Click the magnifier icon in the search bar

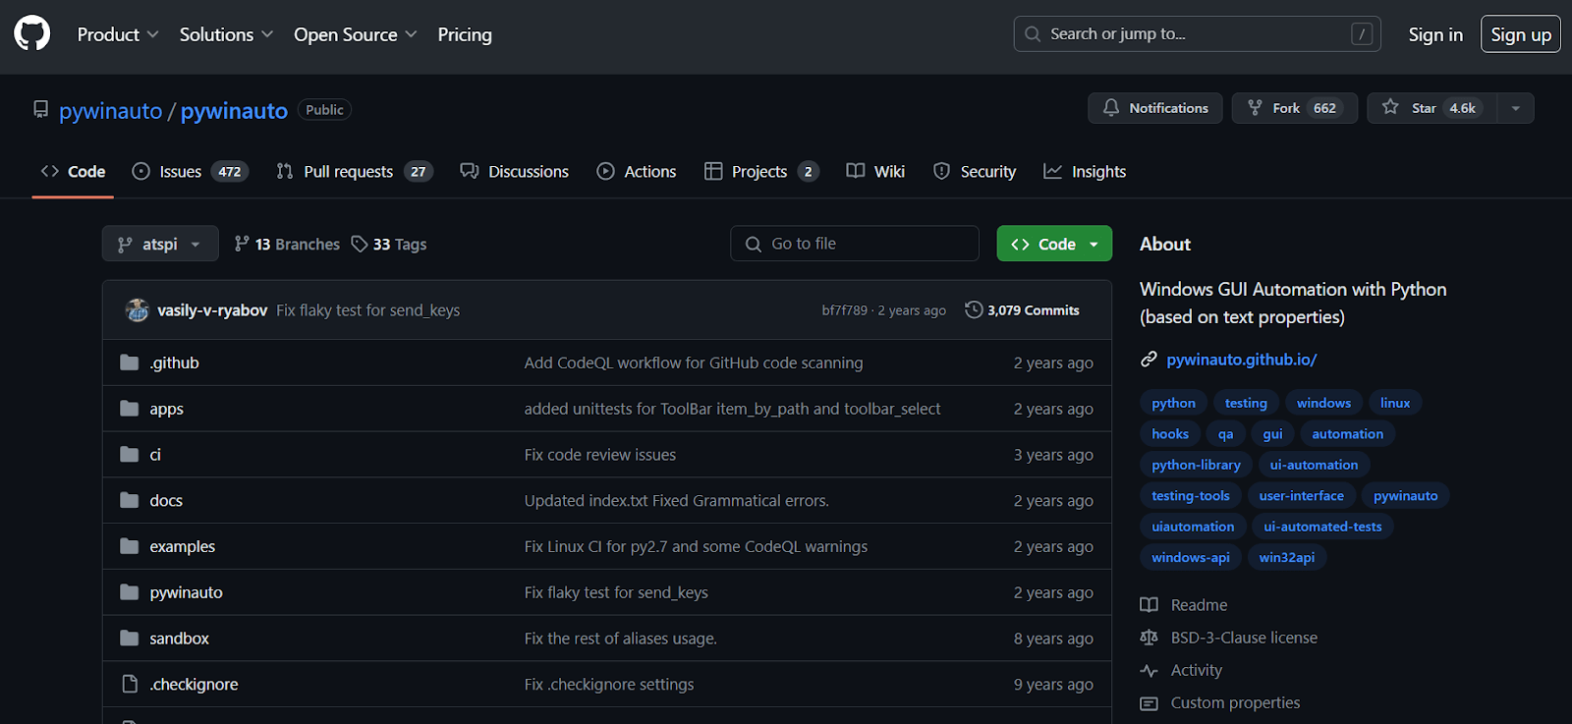(x=1033, y=34)
